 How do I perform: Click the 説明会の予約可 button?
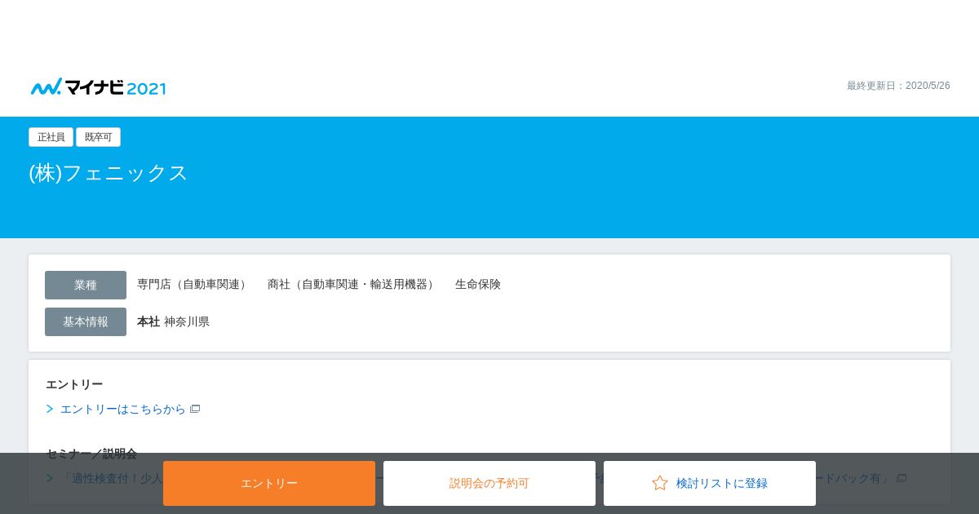coord(489,483)
